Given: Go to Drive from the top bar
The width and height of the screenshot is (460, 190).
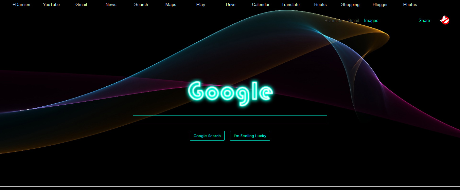Looking at the screenshot, I should click(x=231, y=5).
